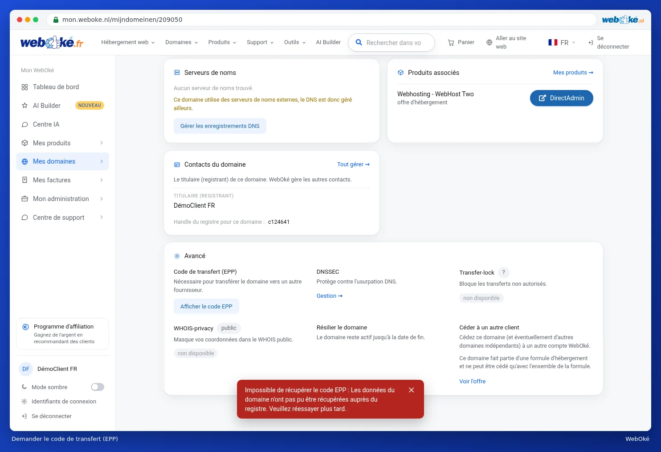The height and width of the screenshot is (452, 661).
Task: Open the Programme d'affiliation card
Action: [x=62, y=334]
